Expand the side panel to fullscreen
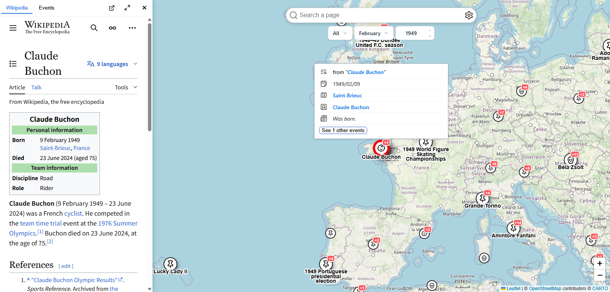This screenshot has width=610, height=292. [x=127, y=8]
